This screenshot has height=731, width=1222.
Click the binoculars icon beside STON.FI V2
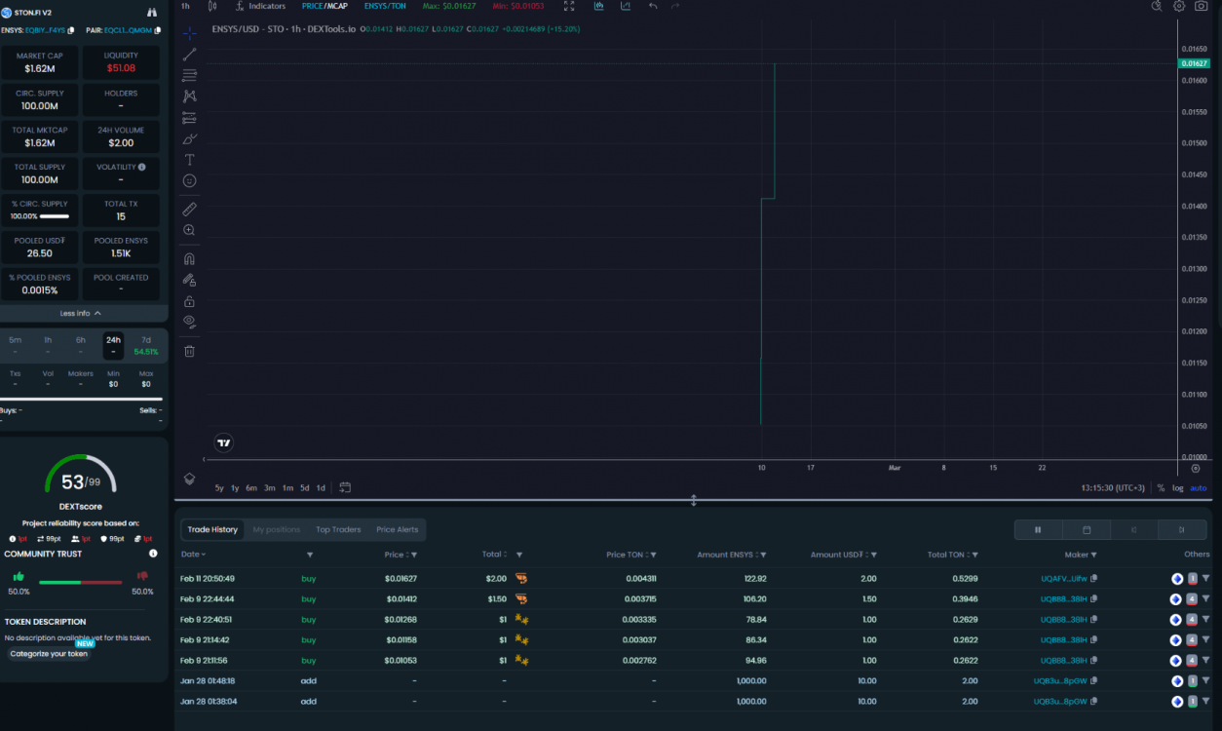pyautogui.click(x=151, y=13)
